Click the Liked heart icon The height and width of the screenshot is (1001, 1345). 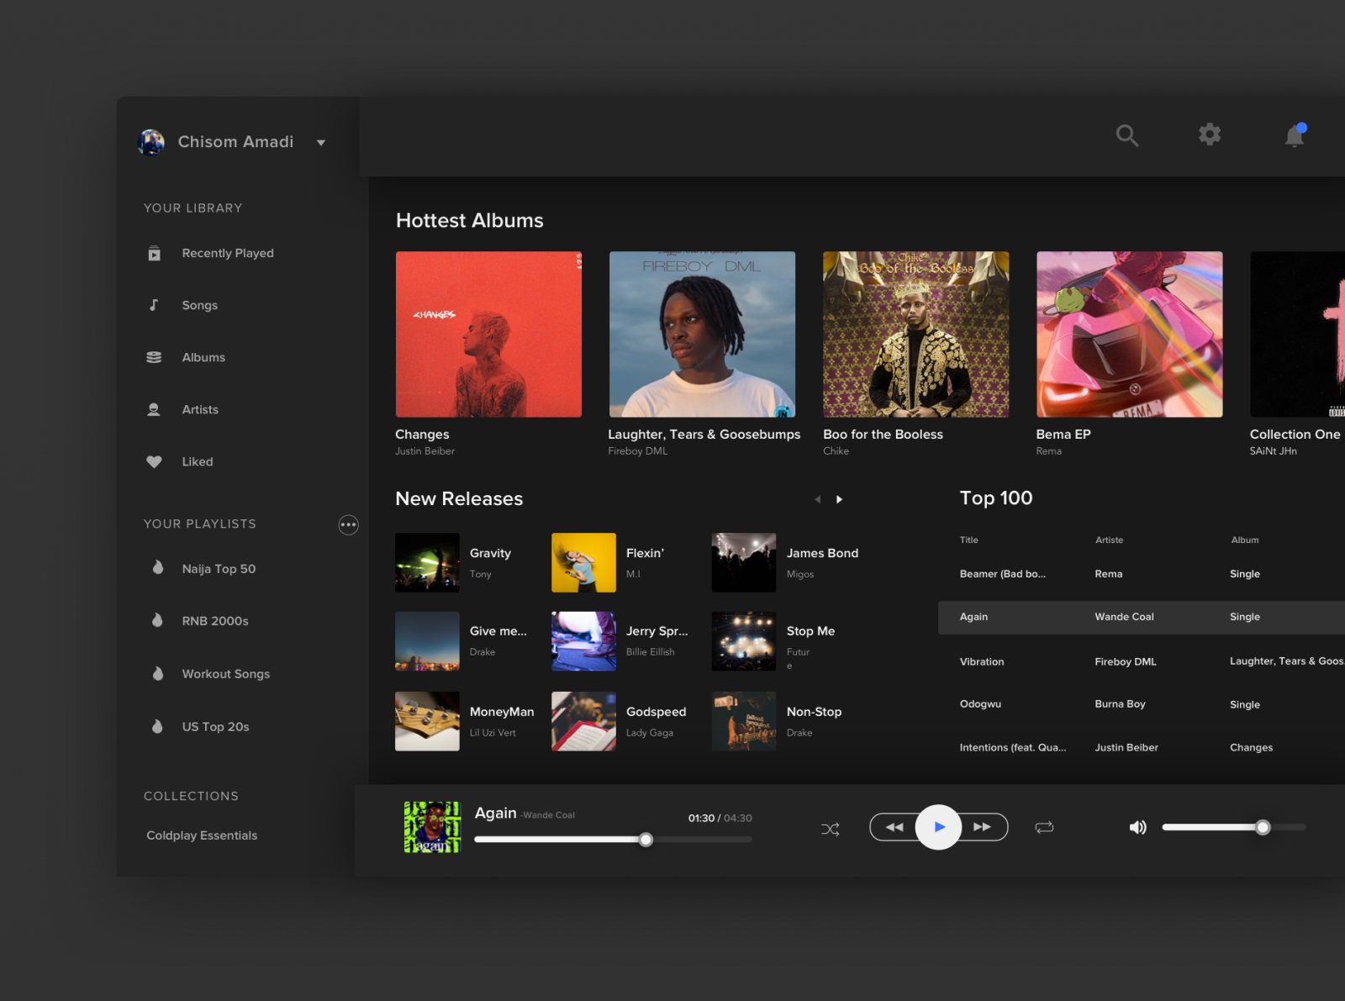click(154, 461)
